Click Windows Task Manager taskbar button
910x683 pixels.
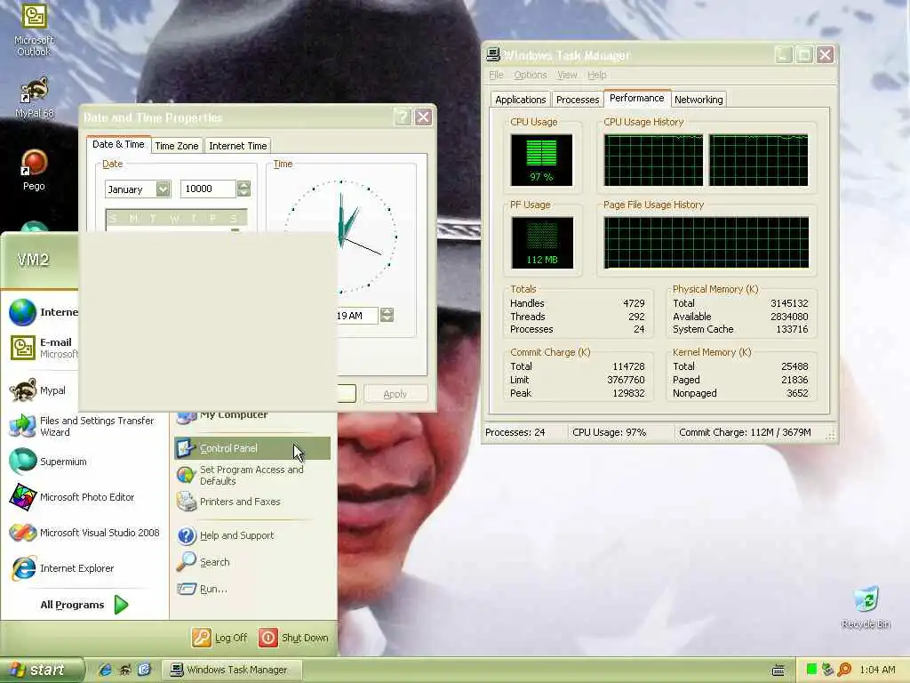pos(231,670)
